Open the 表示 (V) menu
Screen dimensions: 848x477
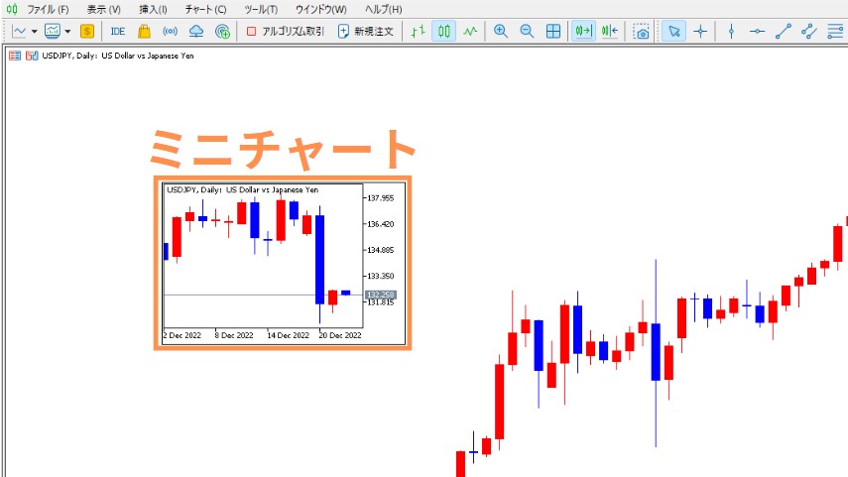(x=104, y=9)
